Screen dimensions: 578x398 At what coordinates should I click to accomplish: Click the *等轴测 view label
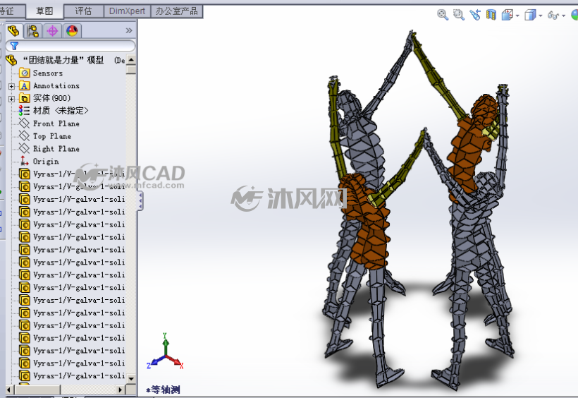coord(163,390)
